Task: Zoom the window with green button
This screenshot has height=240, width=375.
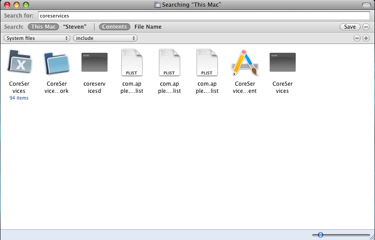Action: click(26, 5)
